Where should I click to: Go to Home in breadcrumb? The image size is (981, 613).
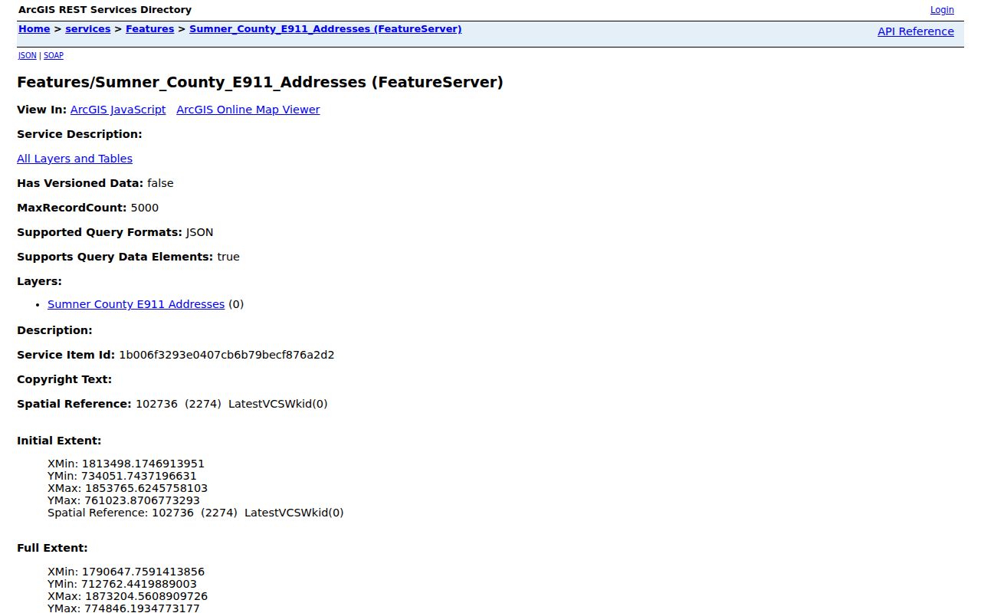point(34,29)
